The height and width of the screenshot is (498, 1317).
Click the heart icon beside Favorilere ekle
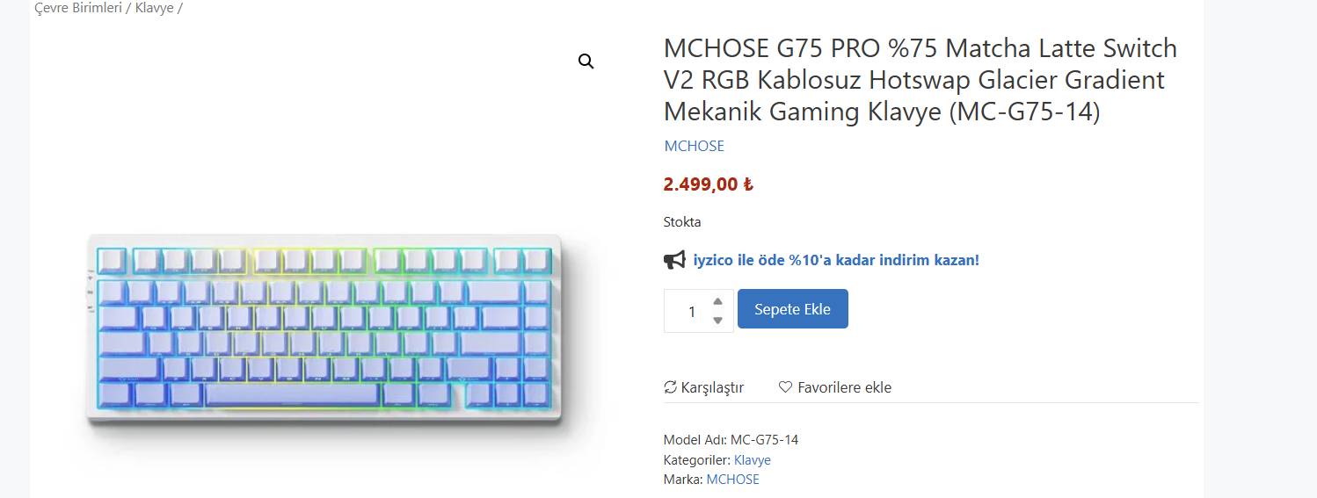[x=786, y=387]
